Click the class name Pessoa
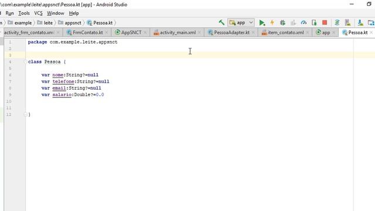Image resolution: width=375 pixels, height=211 pixels. pyautogui.click(x=52, y=62)
